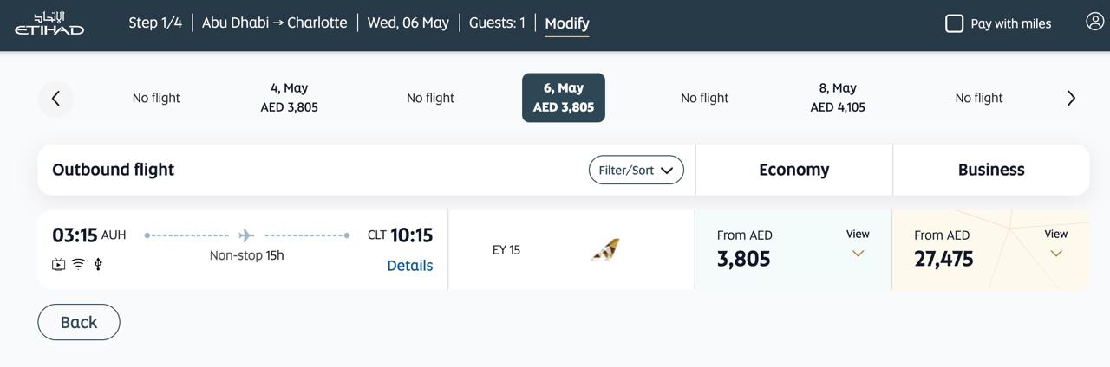The image size is (1110, 367).
Task: Click the Economy column header
Action: click(794, 170)
